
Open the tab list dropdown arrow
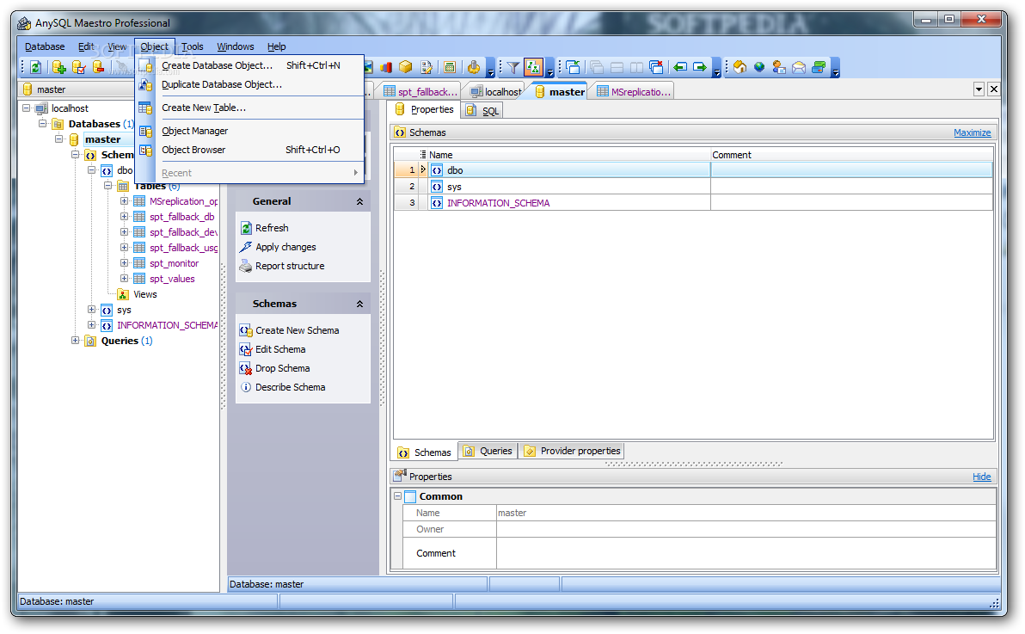pos(979,89)
